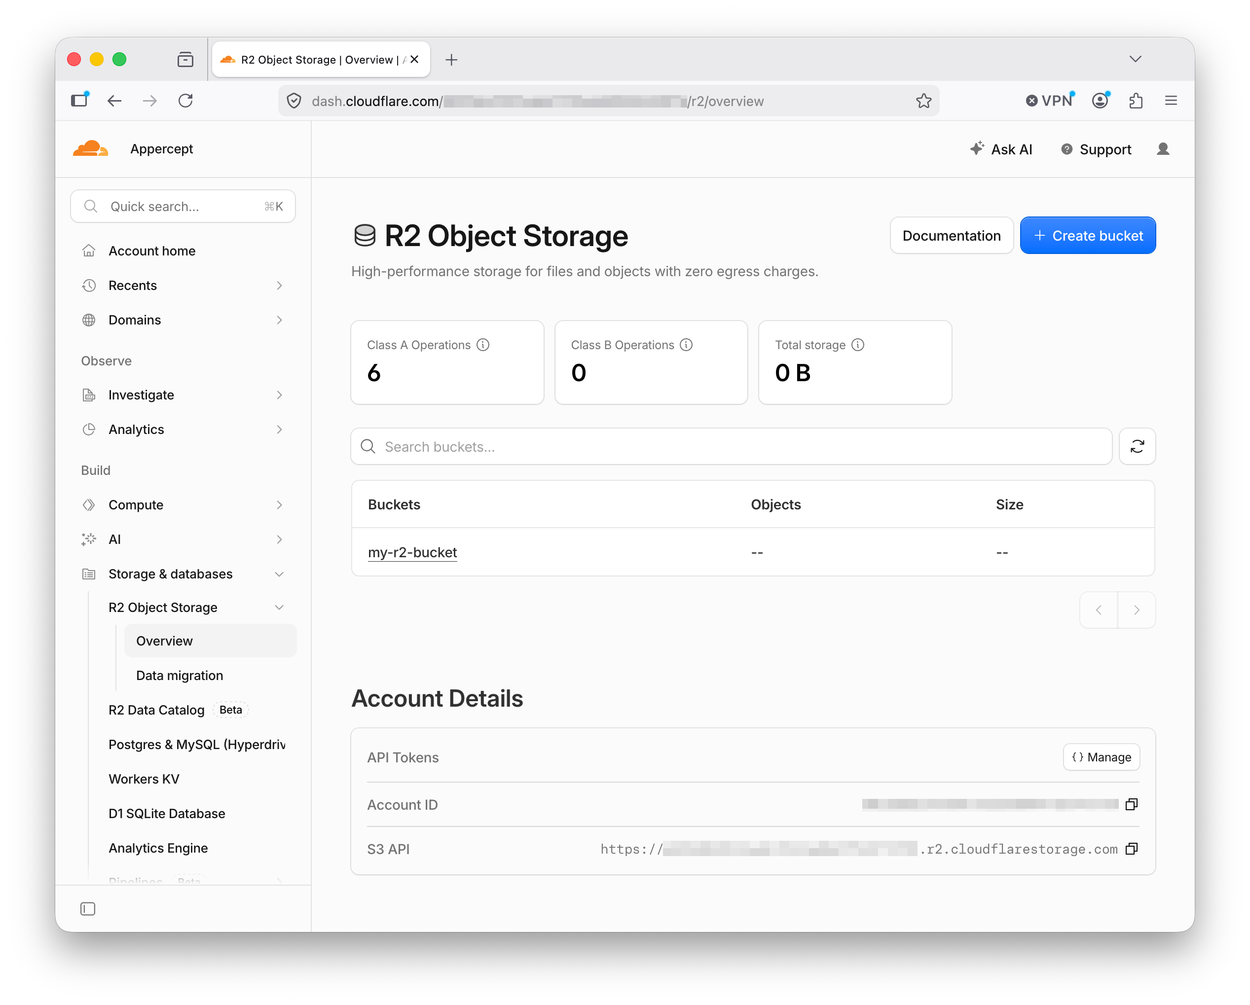Show Total storage info tooltip

click(858, 345)
